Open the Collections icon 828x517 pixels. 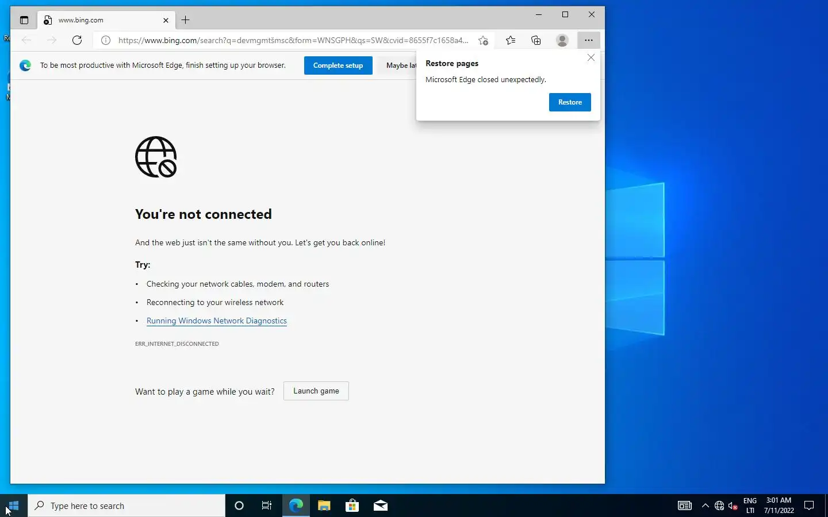536,40
